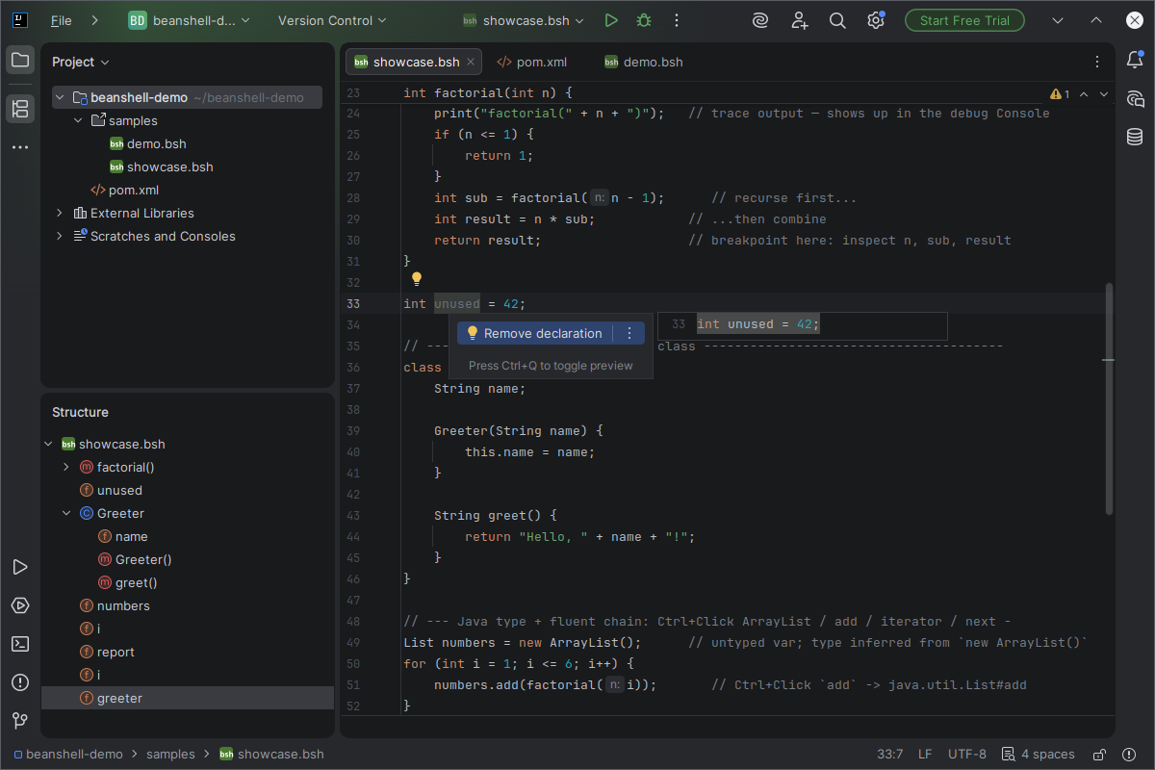Open JetBrains AI swirl icon in toolbar
The height and width of the screenshot is (770, 1155).
[760, 20]
